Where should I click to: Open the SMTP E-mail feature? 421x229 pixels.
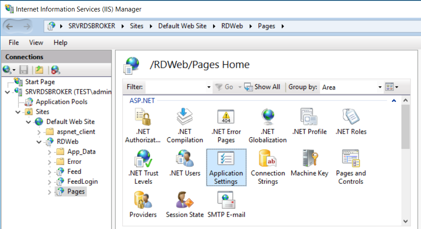[x=226, y=205]
